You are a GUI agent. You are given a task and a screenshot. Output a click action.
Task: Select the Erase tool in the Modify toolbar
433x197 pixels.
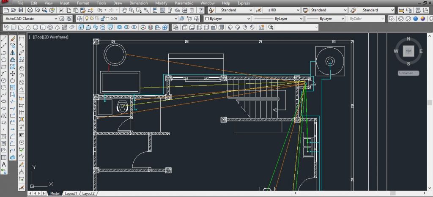[x=13, y=38]
